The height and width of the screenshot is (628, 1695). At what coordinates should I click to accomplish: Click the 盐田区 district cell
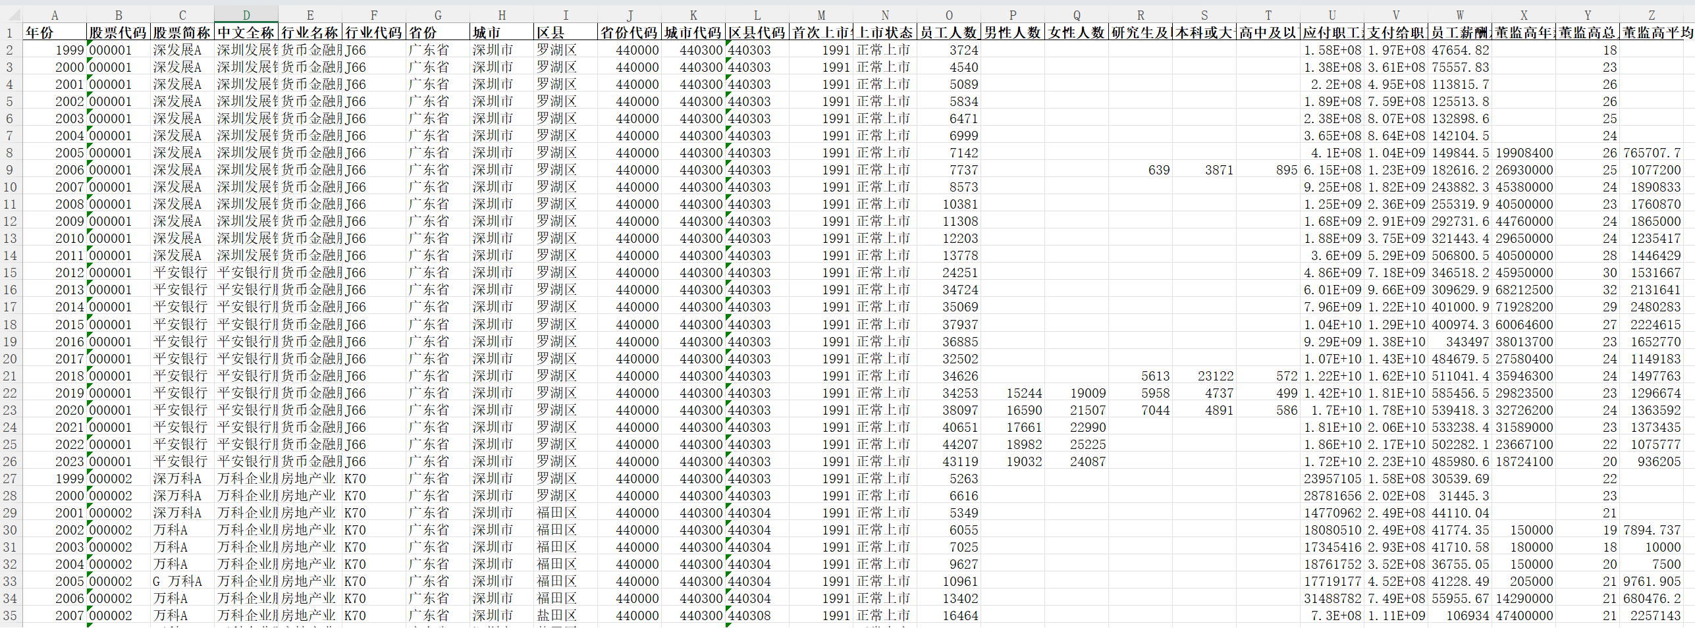tap(566, 615)
